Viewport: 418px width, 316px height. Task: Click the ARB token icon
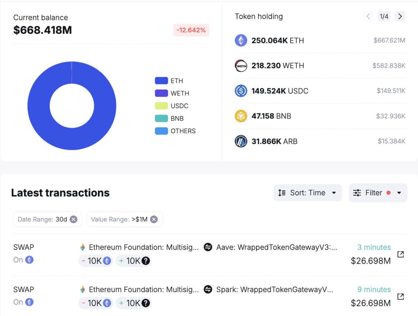tap(241, 141)
